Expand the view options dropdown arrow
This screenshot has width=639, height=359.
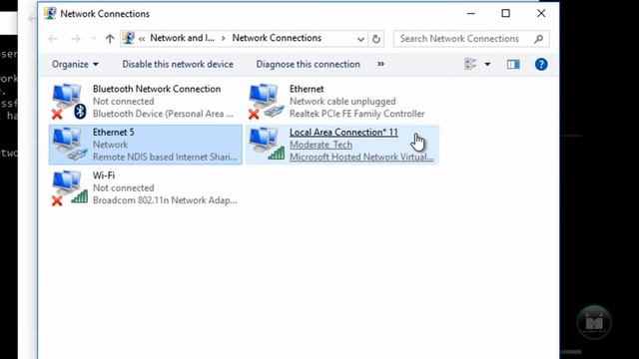point(487,64)
